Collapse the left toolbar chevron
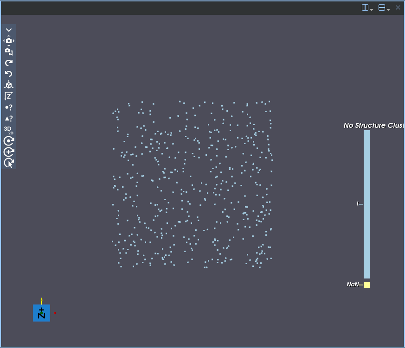 tap(9, 30)
